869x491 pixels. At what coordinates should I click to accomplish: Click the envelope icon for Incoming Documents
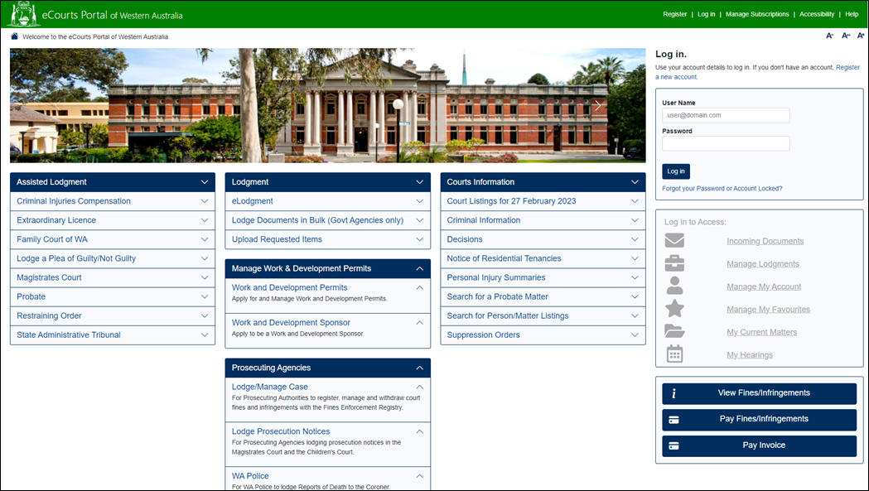pyautogui.click(x=674, y=240)
